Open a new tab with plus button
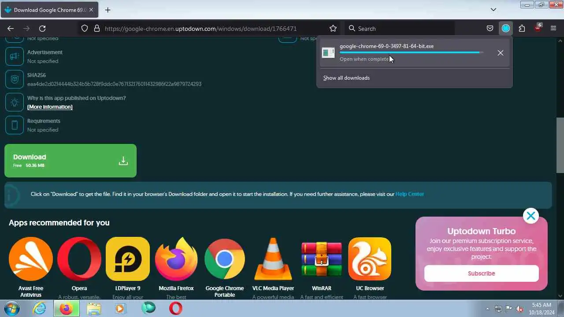This screenshot has width=564, height=317. [x=108, y=10]
